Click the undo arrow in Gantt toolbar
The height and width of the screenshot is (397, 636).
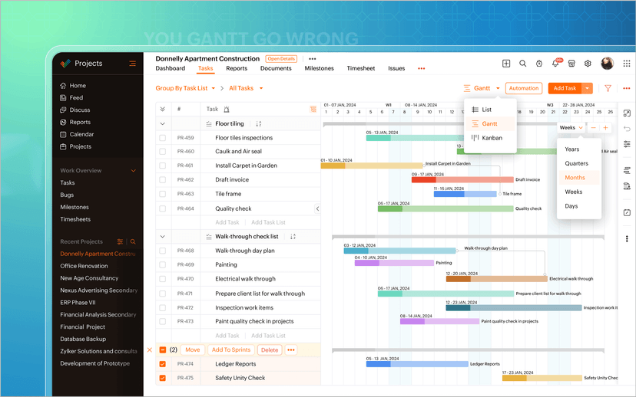click(x=627, y=129)
